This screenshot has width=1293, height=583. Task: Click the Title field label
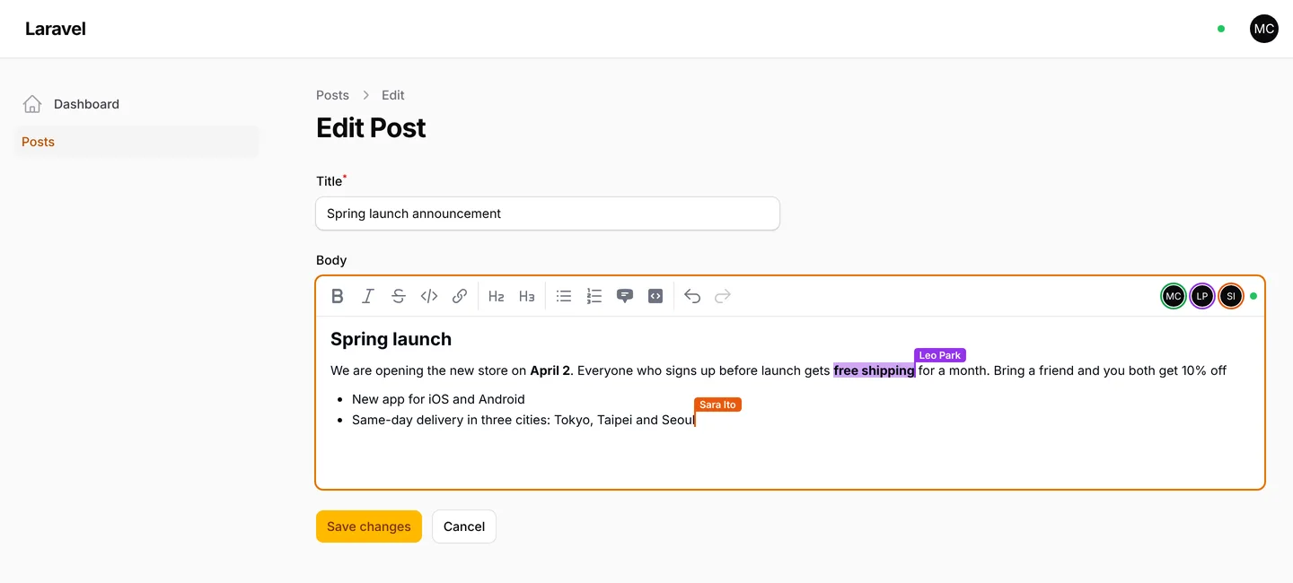(x=330, y=181)
